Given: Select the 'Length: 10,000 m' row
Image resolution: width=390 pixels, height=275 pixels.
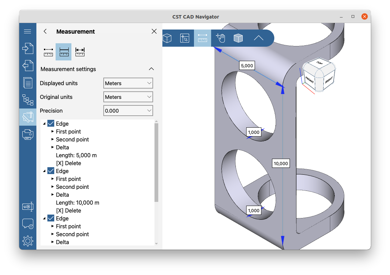Looking at the screenshot, I should coord(78,203).
